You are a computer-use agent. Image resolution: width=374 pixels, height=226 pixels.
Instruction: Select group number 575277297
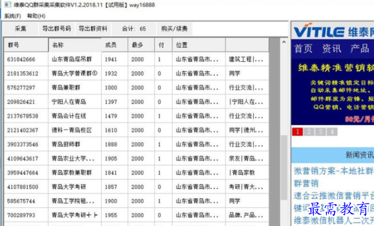pos(21,88)
